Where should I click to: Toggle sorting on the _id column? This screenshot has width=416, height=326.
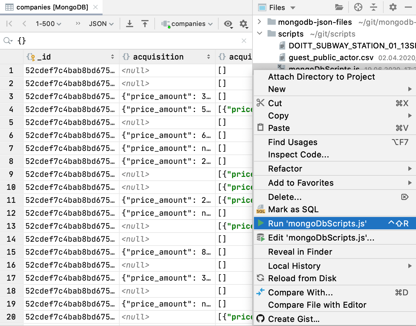pos(112,57)
